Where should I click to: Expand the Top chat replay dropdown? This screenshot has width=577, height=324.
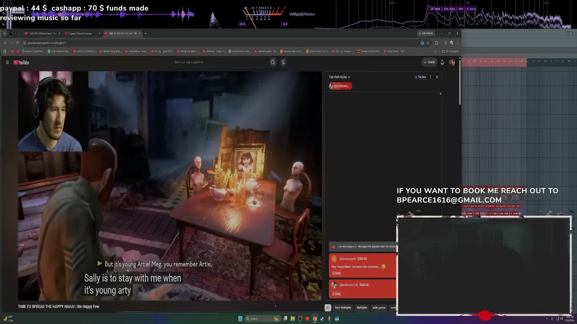point(339,77)
